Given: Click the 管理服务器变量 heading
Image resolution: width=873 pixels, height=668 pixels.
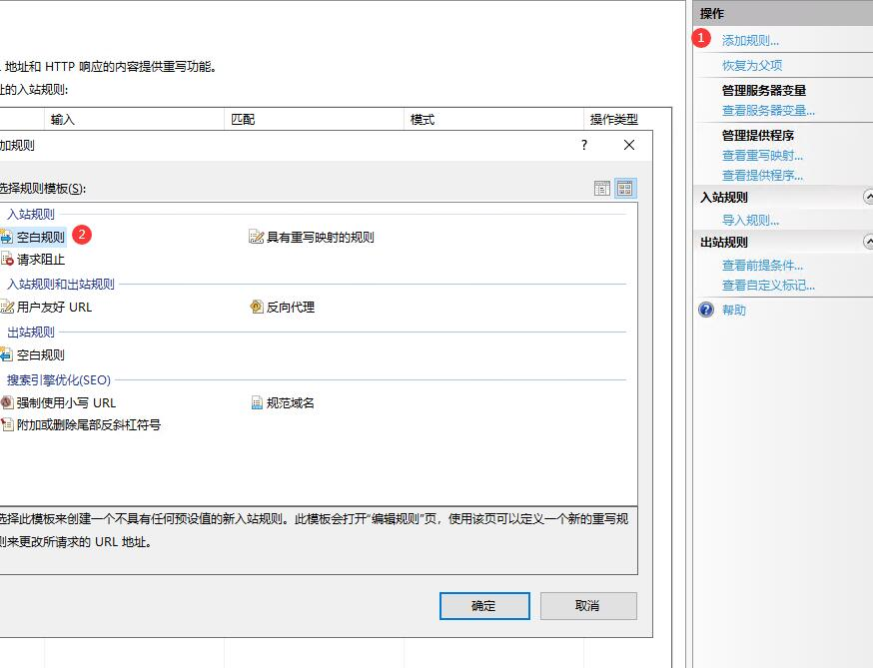Looking at the screenshot, I should coord(764,90).
